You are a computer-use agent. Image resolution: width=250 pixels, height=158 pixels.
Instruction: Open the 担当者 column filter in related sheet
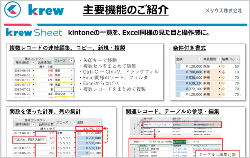tap(149, 146)
